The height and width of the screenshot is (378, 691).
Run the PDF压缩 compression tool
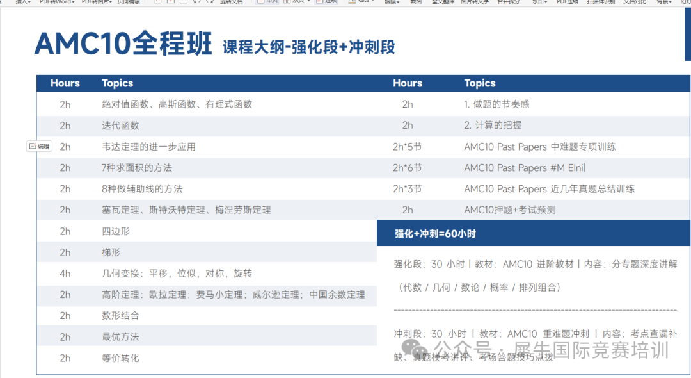click(567, 2)
